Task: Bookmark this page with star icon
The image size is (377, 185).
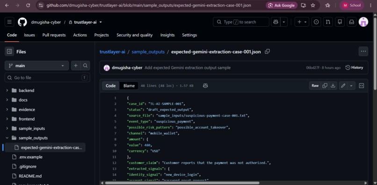Action: tap(313, 5)
